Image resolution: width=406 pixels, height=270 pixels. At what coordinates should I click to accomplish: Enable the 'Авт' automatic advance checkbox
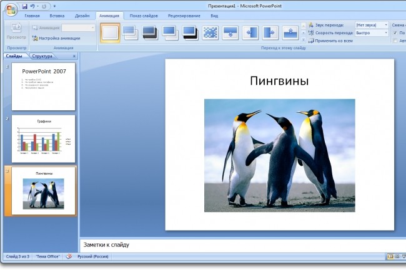(x=395, y=41)
